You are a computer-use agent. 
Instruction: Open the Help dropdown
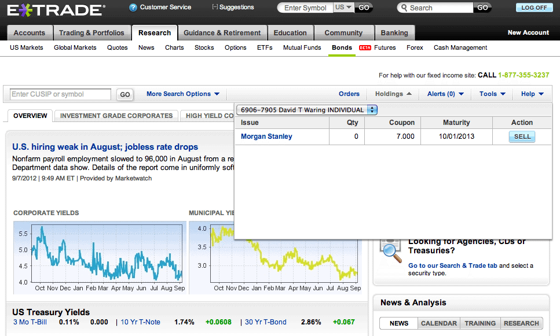(532, 94)
